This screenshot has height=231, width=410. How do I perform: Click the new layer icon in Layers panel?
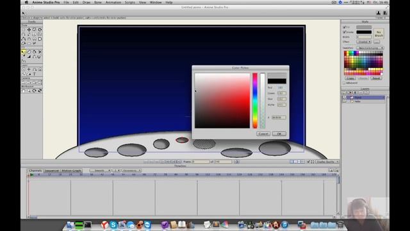pos(345,92)
